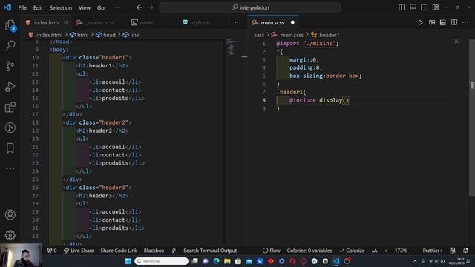
Task: Open the Go menu
Action: (101, 7)
